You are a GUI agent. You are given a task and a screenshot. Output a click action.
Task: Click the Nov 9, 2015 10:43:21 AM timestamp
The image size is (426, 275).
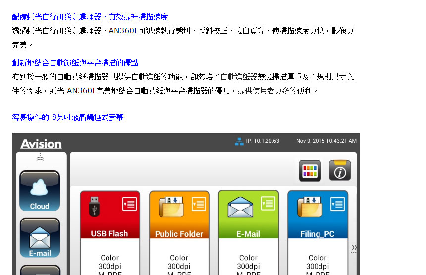(x=326, y=141)
